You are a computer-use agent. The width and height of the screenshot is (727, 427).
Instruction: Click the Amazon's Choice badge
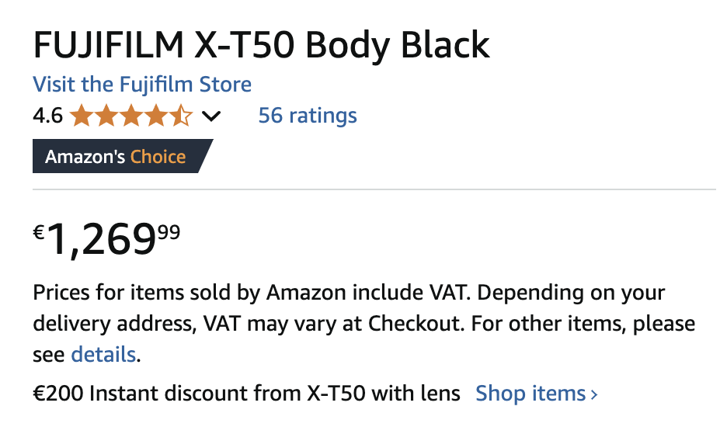point(117,157)
